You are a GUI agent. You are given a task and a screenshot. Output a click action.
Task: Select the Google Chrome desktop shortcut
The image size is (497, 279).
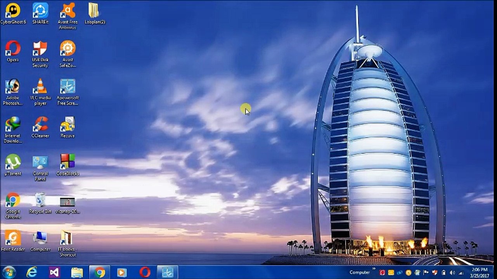point(13,206)
